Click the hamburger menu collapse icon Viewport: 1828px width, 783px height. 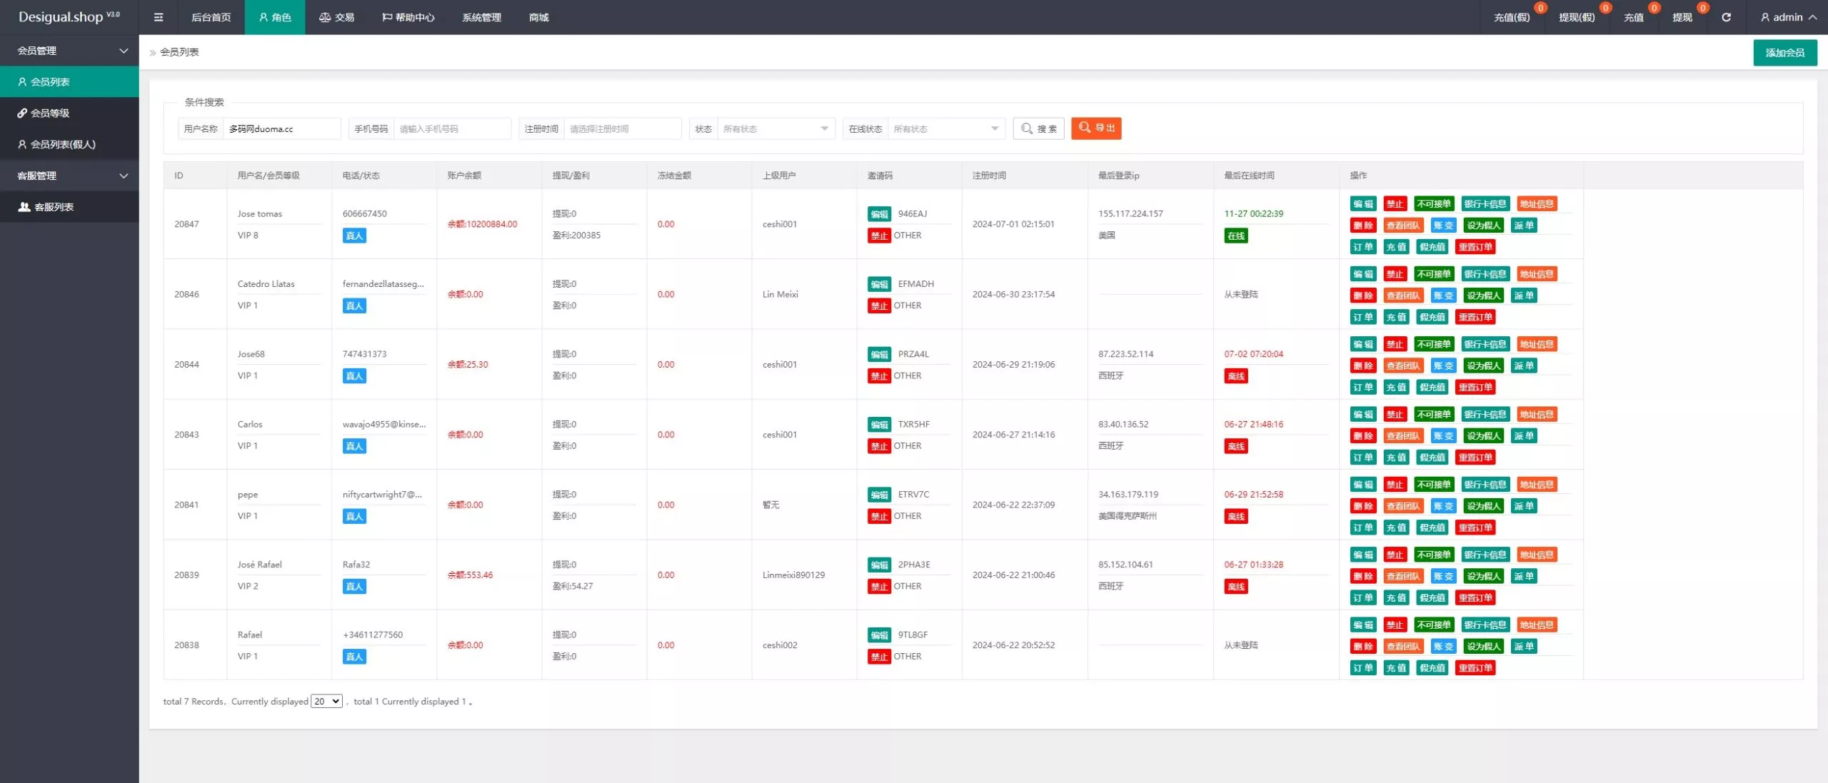[x=159, y=17]
